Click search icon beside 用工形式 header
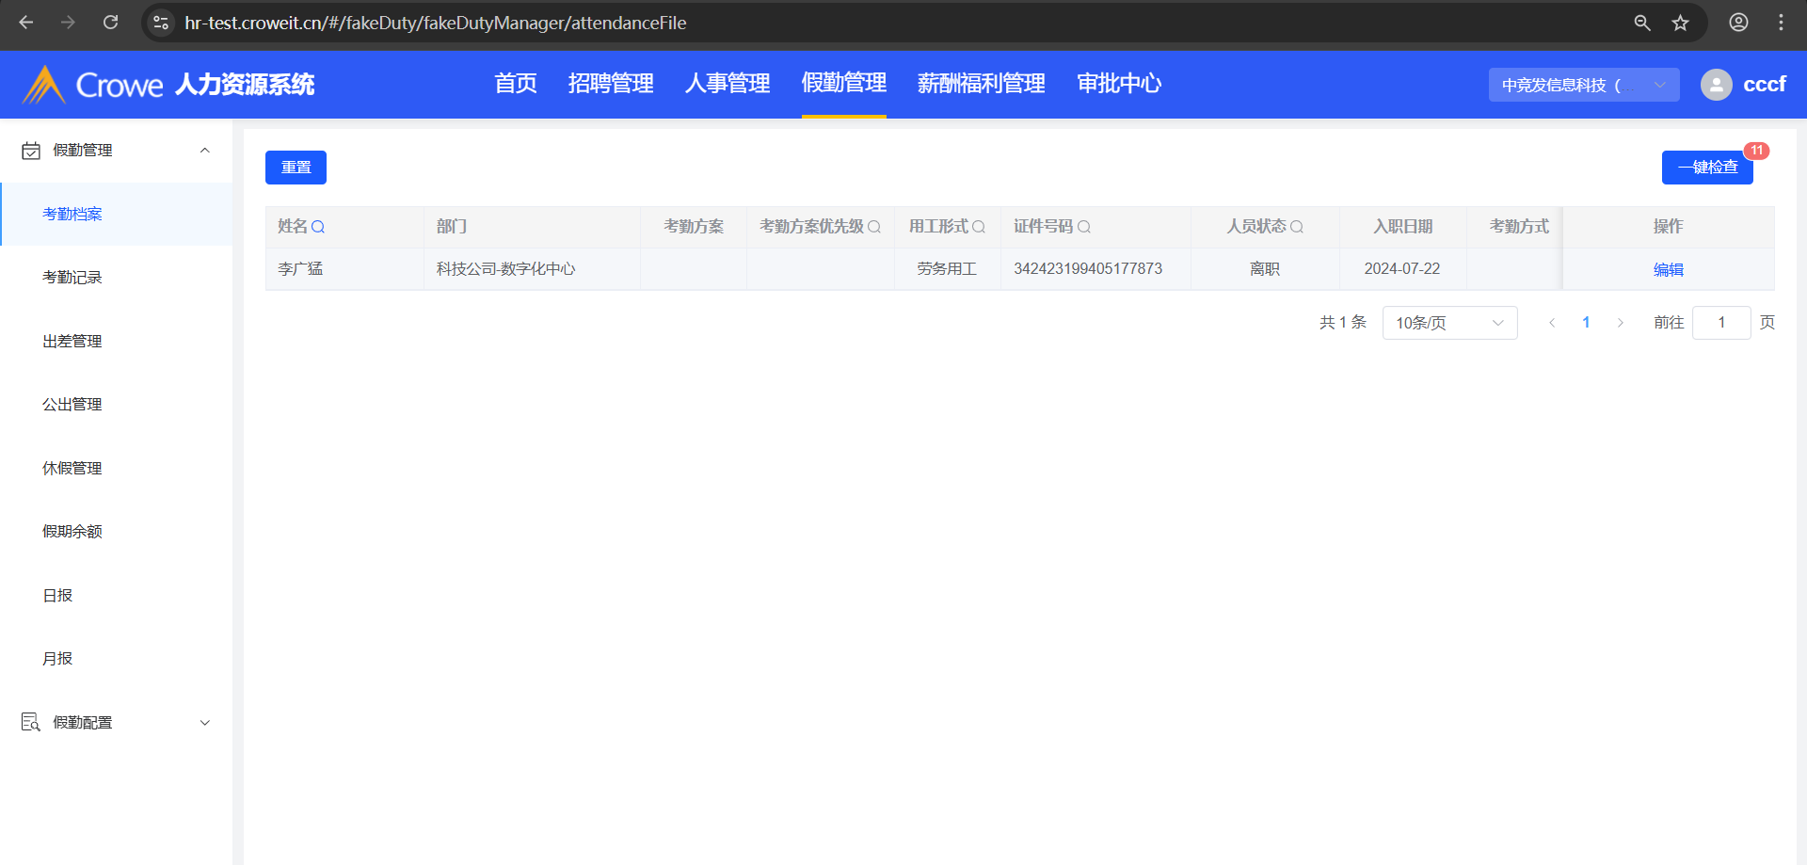The width and height of the screenshot is (1807, 865). [979, 227]
